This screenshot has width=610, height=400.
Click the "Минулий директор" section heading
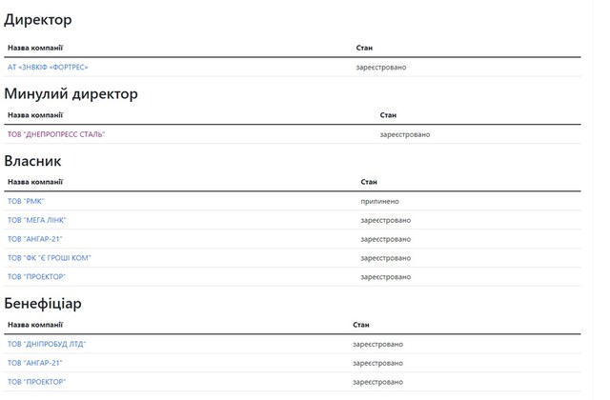pyautogui.click(x=71, y=93)
